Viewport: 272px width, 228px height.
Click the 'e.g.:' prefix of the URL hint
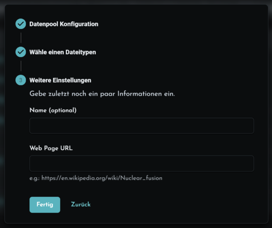pos(34,178)
